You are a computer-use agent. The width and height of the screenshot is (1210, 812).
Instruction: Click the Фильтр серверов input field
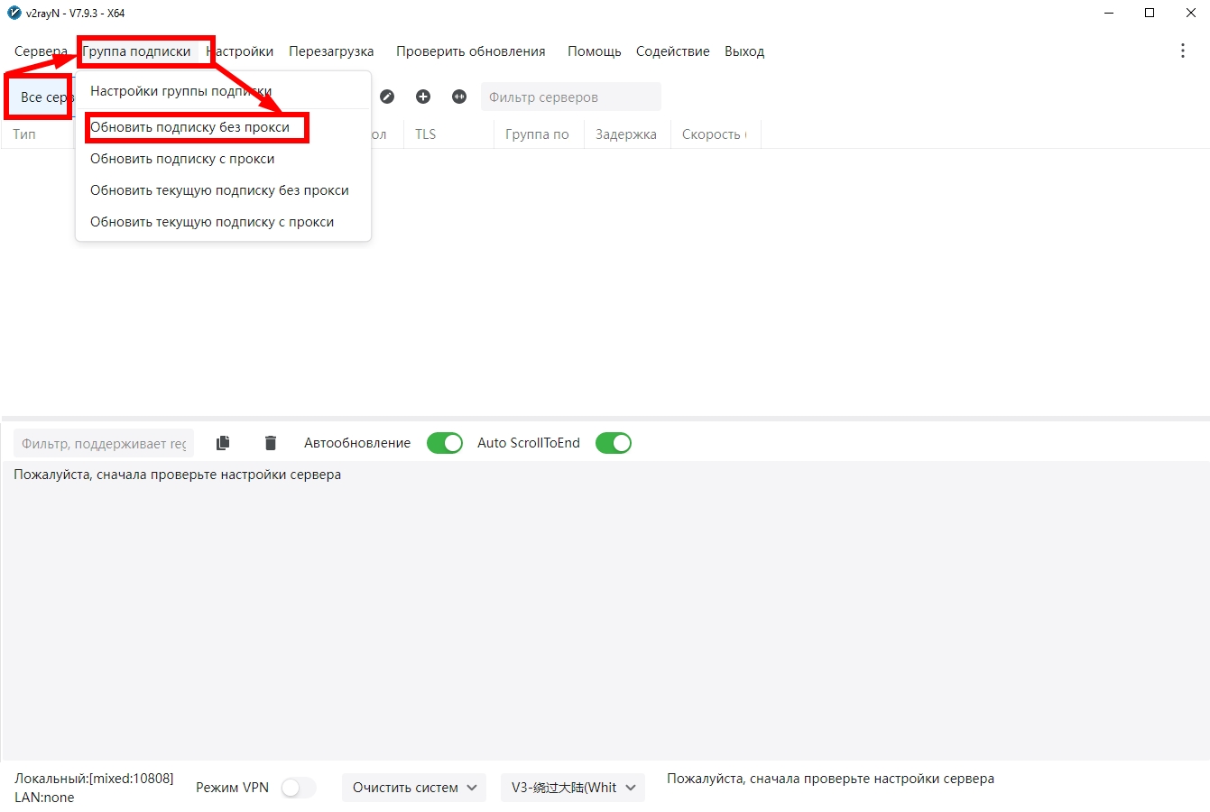[571, 97]
